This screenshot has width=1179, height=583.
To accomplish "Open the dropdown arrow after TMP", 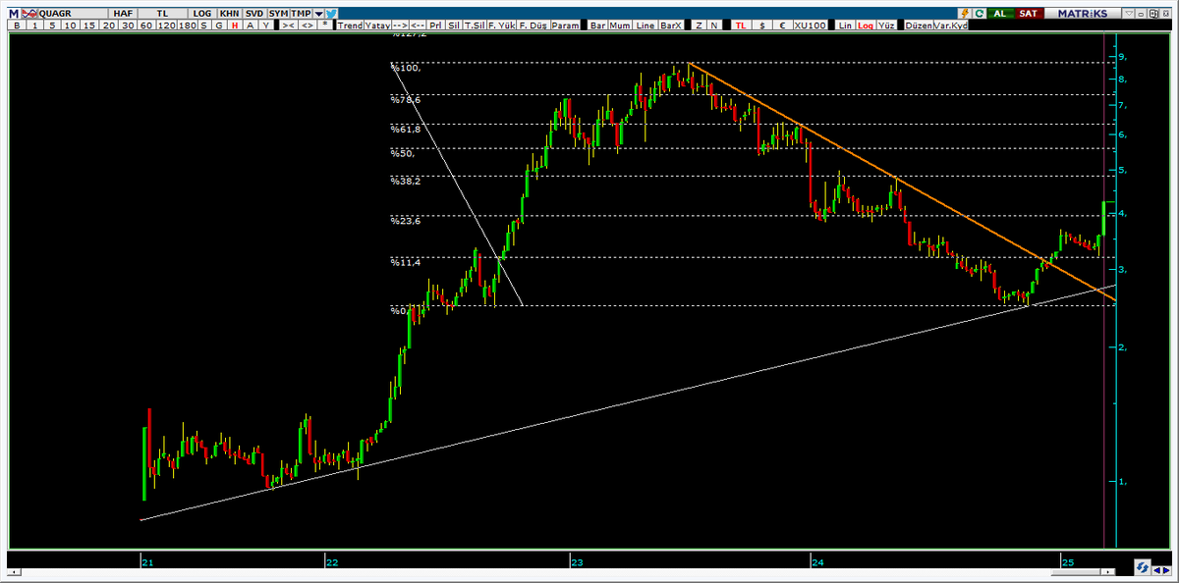I will coord(318,14).
